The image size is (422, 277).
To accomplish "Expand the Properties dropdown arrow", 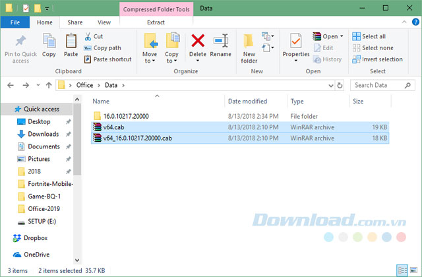I will [x=296, y=61].
